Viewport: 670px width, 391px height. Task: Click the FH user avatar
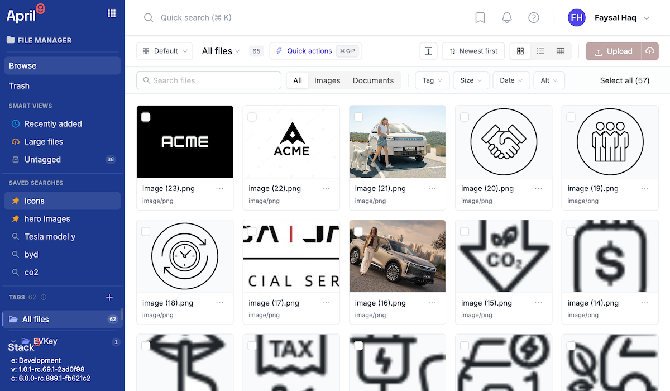tap(577, 18)
